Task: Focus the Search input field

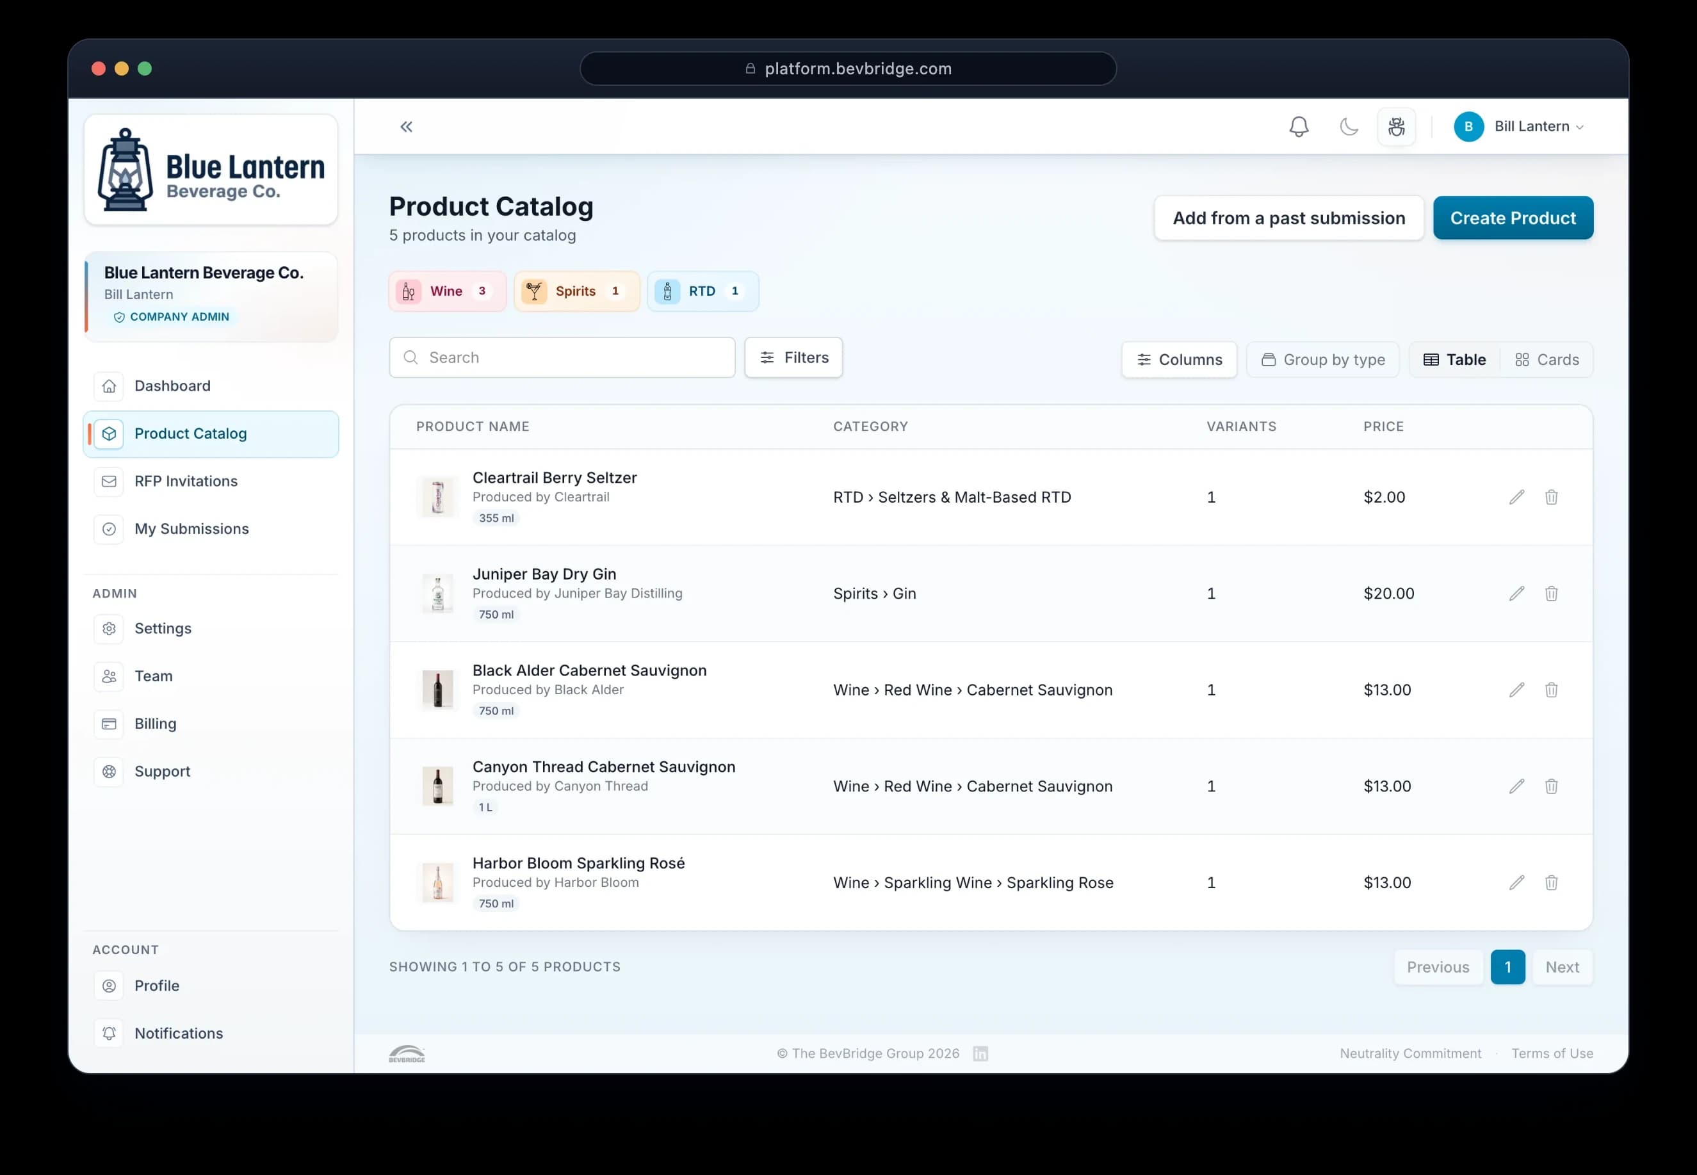Action: coord(562,357)
